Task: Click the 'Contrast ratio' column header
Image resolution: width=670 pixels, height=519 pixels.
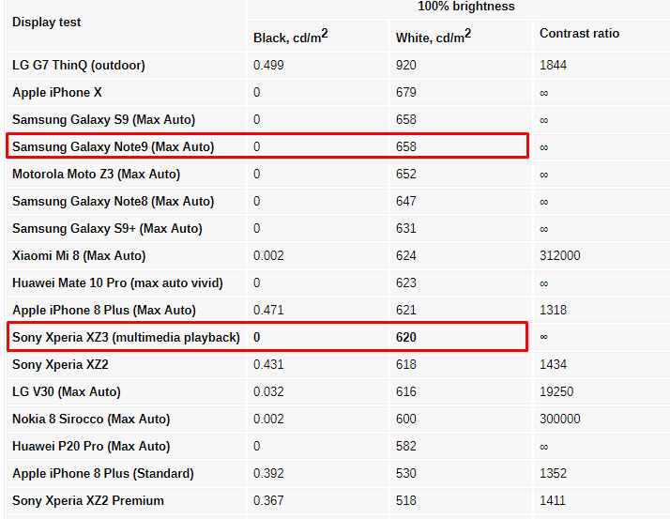Action: click(x=579, y=34)
